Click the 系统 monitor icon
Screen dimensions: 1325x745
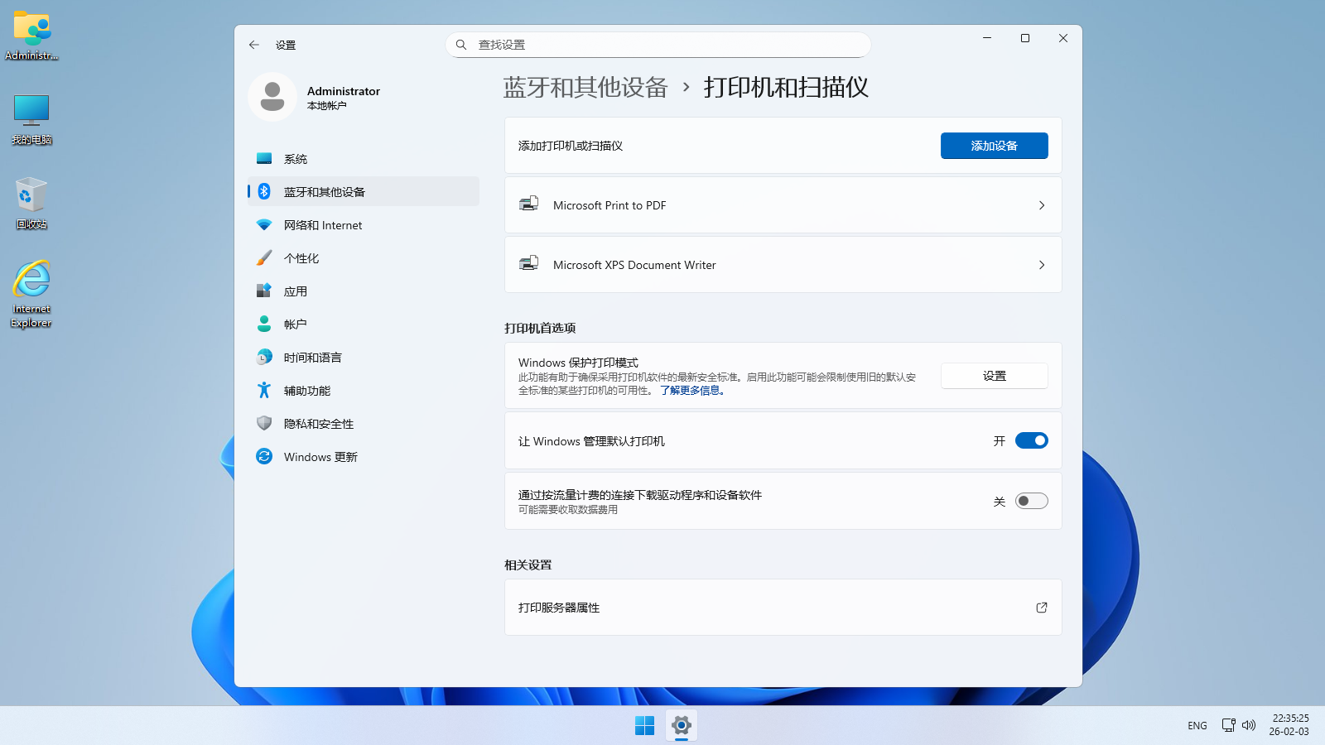(x=264, y=158)
